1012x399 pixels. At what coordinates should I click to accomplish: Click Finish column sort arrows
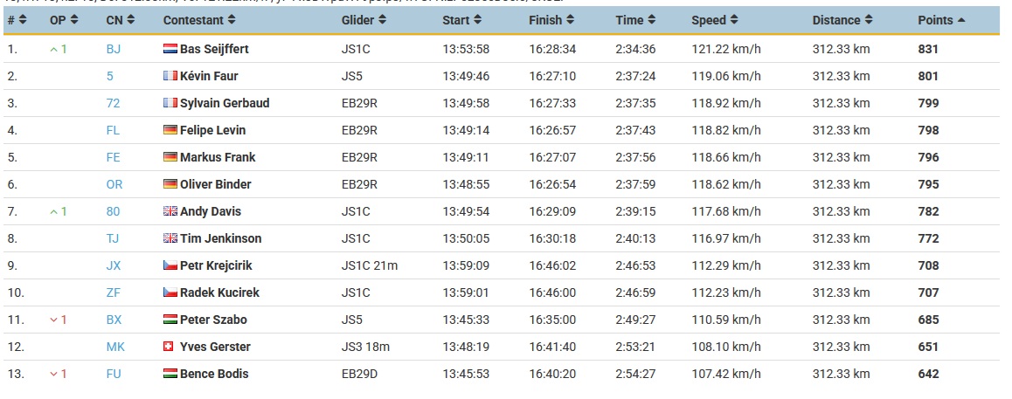click(x=570, y=20)
